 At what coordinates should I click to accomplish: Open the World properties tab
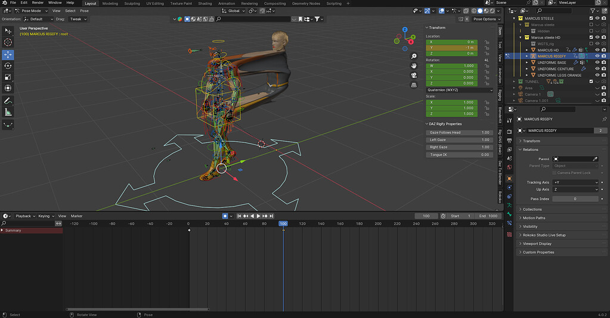(509, 167)
